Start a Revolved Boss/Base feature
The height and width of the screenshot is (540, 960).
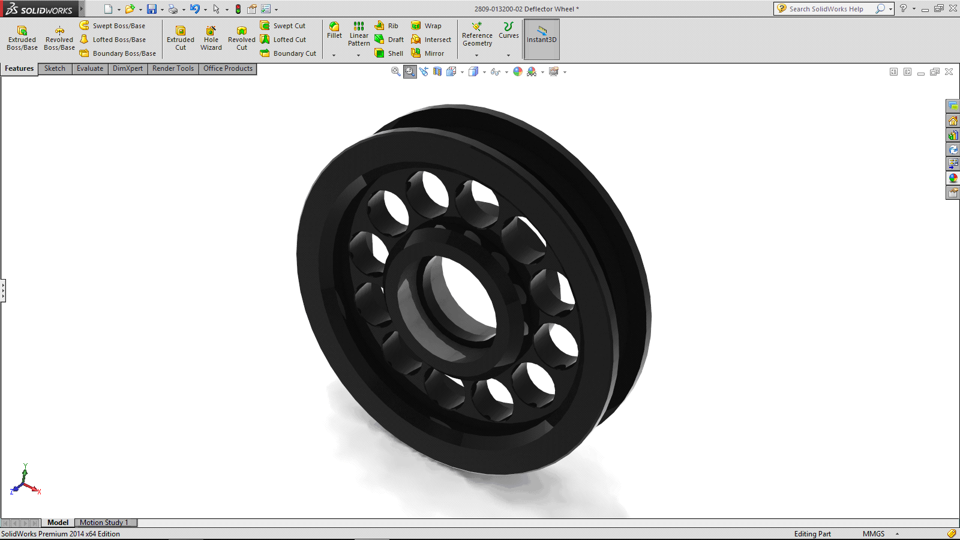coord(59,38)
